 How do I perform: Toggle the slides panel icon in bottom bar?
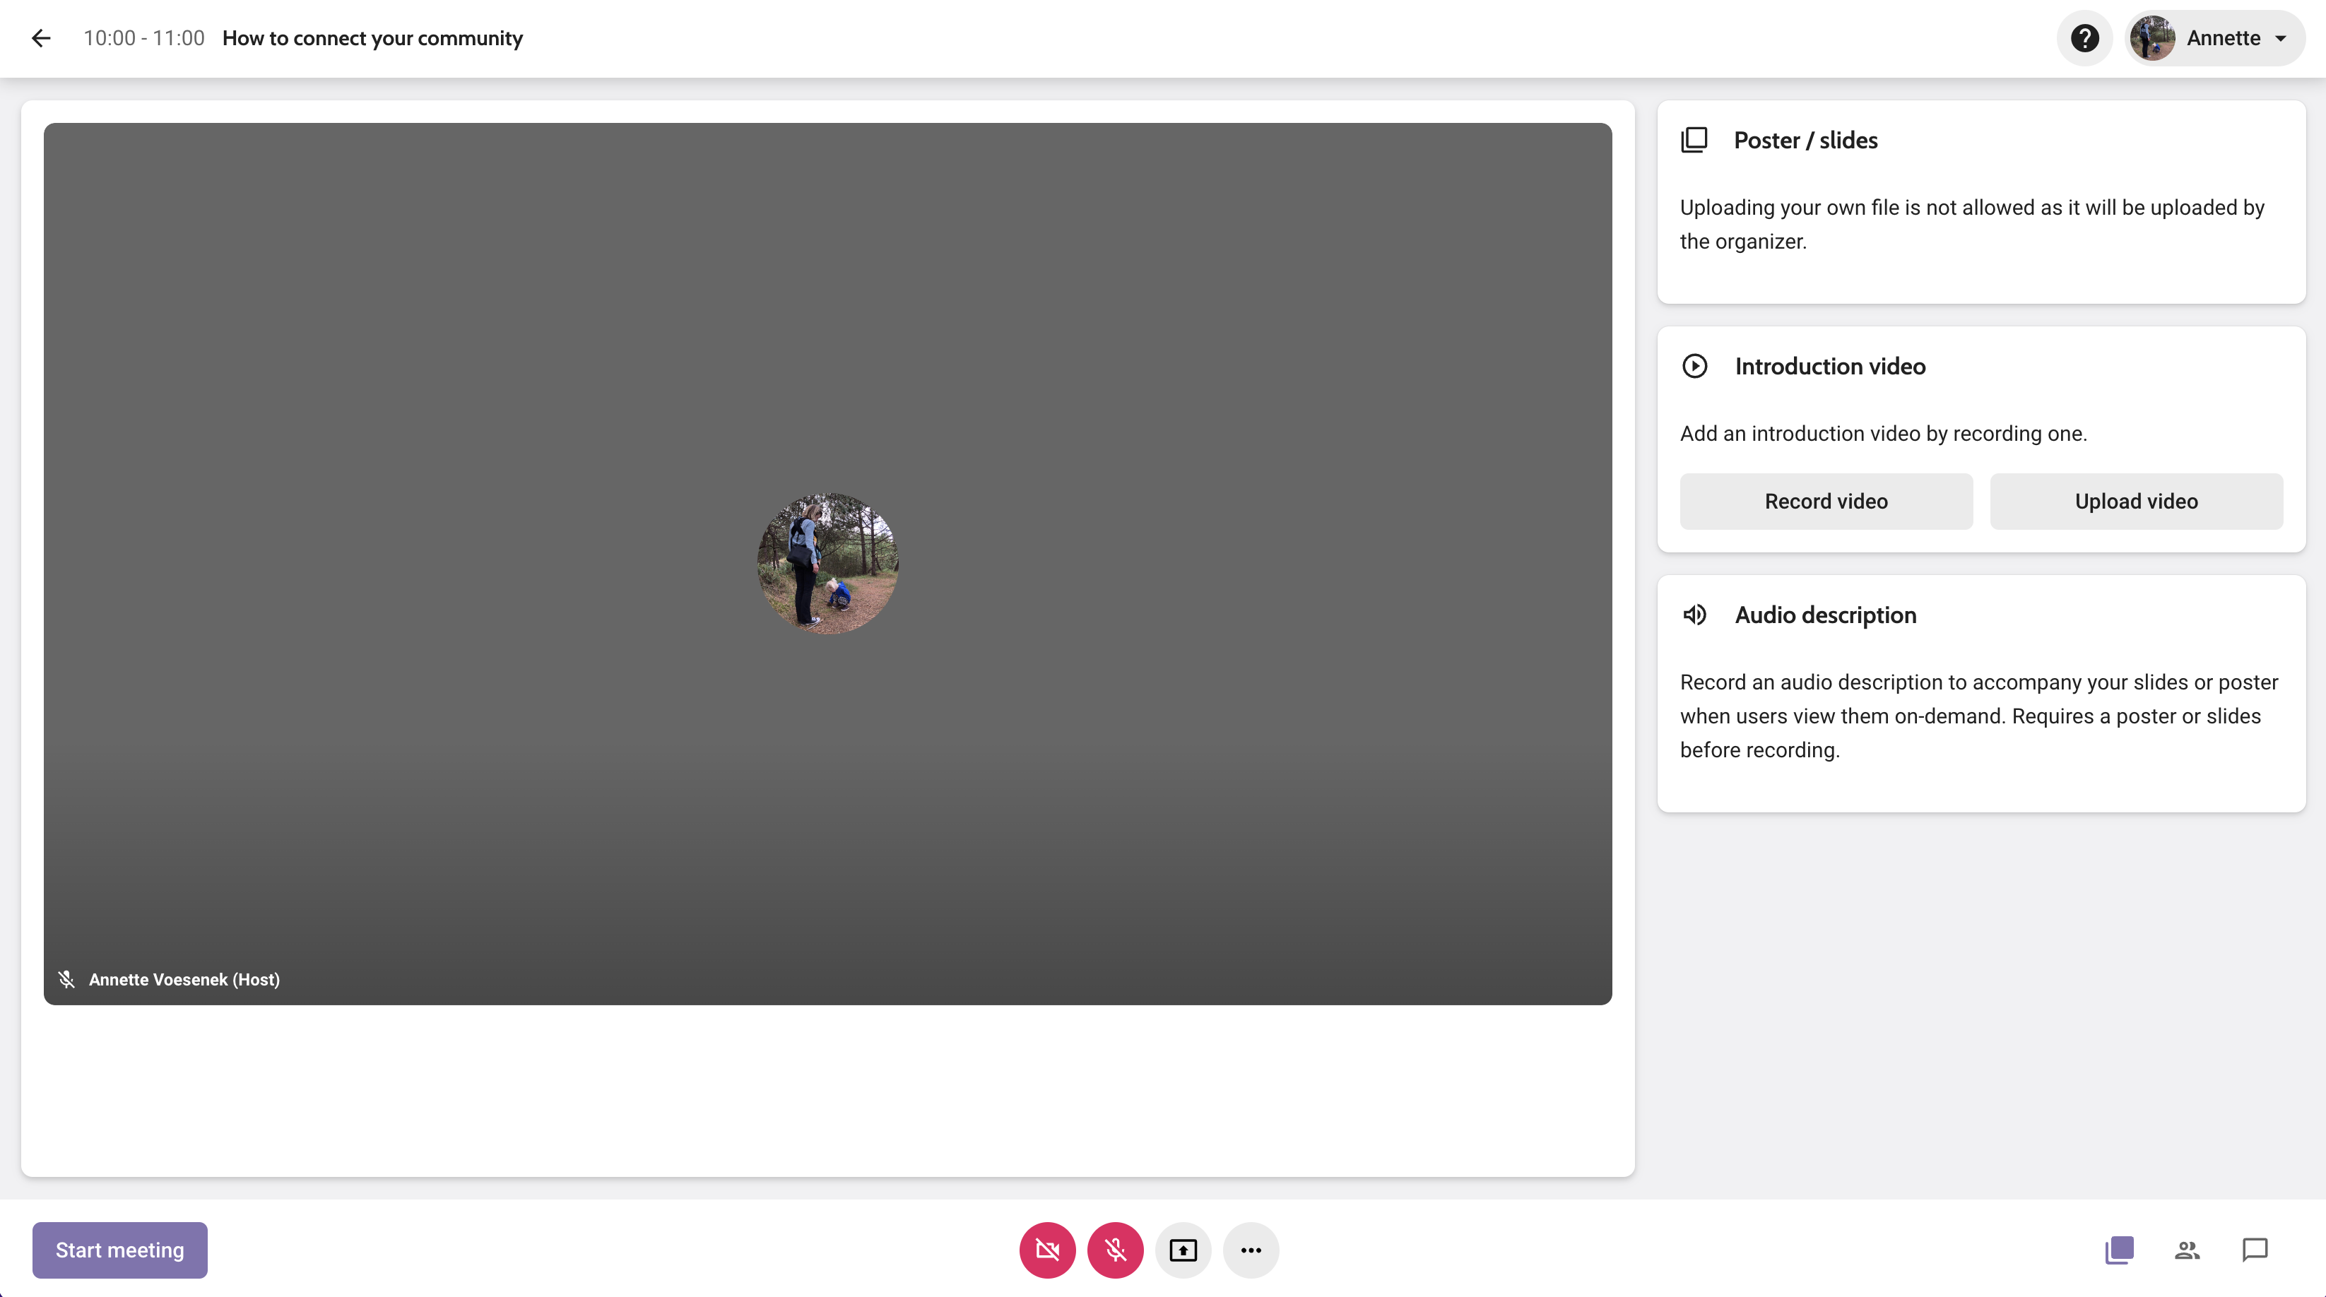2119,1249
